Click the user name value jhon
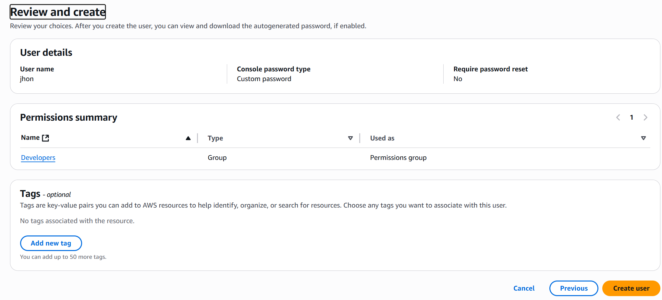Viewport: 662px width, 300px height. coord(27,79)
